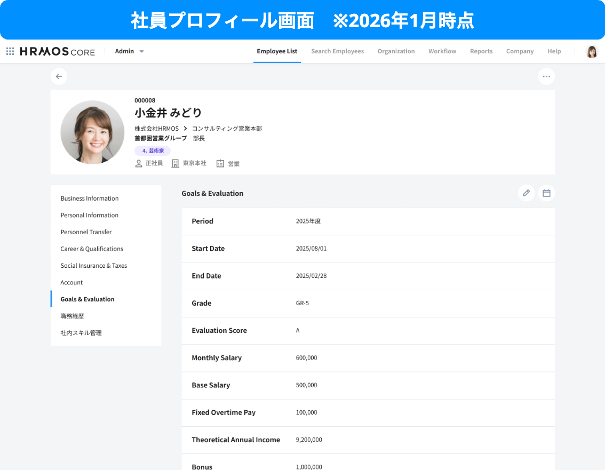Click the employee profile photo
605x470 pixels.
tap(92, 132)
